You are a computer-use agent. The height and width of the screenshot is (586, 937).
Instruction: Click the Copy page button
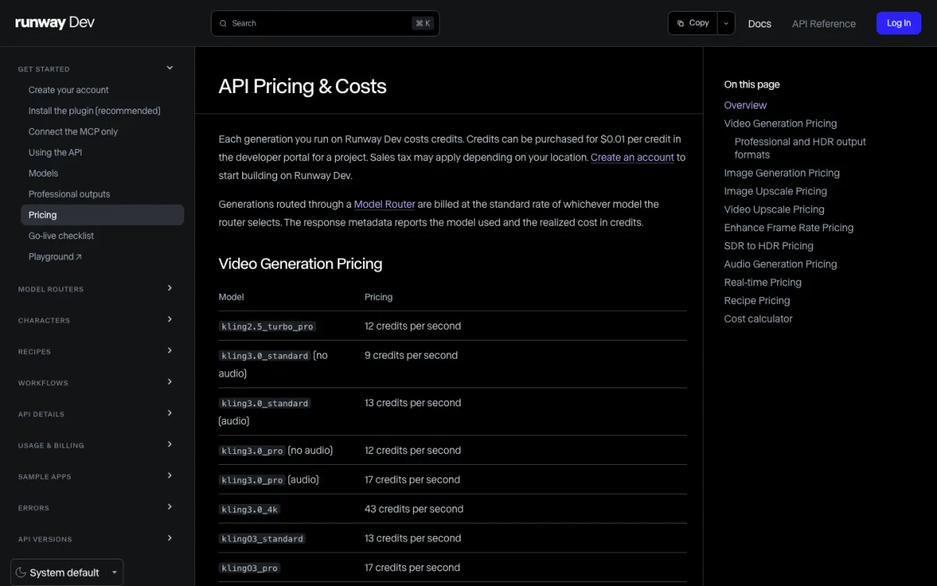(693, 23)
